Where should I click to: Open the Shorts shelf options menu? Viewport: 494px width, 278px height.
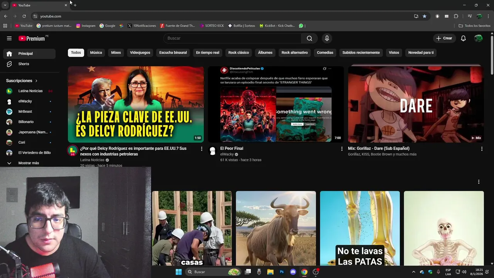[x=479, y=182]
